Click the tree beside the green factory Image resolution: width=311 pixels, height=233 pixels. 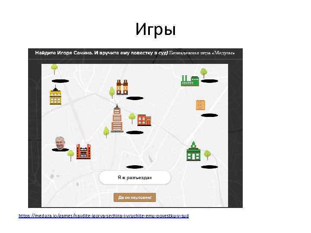click(204, 73)
